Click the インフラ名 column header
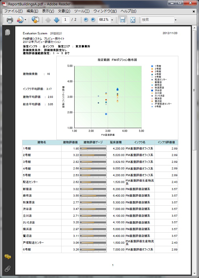This screenshot has height=278, width=199. click(140, 142)
